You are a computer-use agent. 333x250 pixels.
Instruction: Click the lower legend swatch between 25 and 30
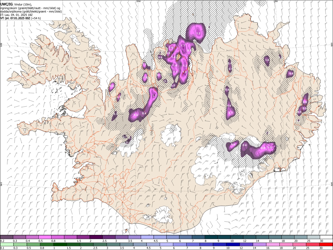(x=312, y=244)
